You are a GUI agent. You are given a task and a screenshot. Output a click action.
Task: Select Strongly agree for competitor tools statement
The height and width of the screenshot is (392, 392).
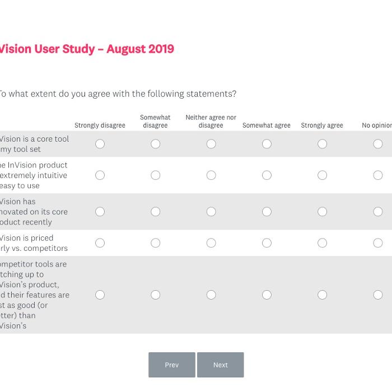coord(322,295)
